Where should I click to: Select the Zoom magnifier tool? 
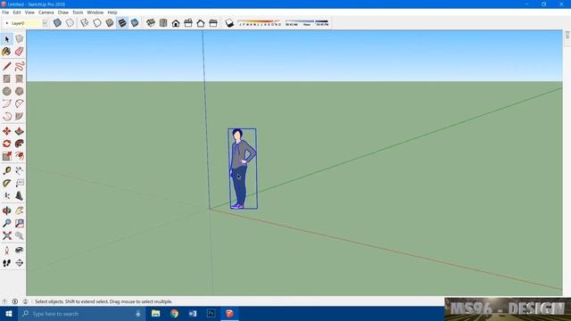pyautogui.click(x=6, y=223)
